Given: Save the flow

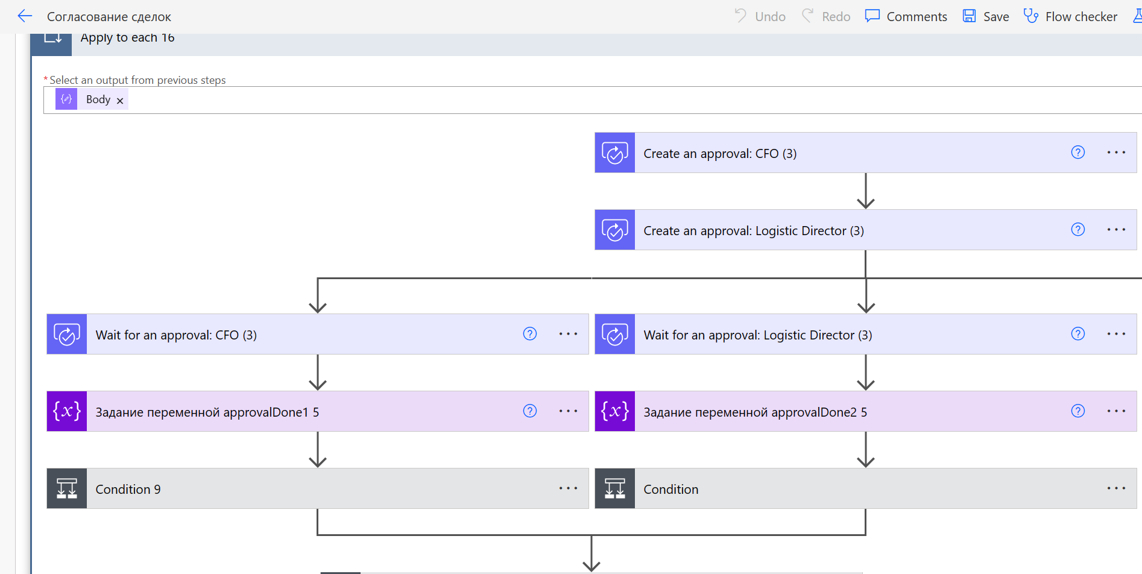Looking at the screenshot, I should coord(986,16).
